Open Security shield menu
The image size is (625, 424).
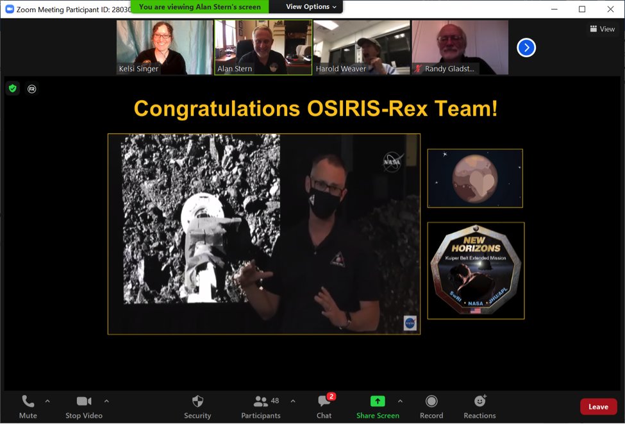click(x=197, y=407)
